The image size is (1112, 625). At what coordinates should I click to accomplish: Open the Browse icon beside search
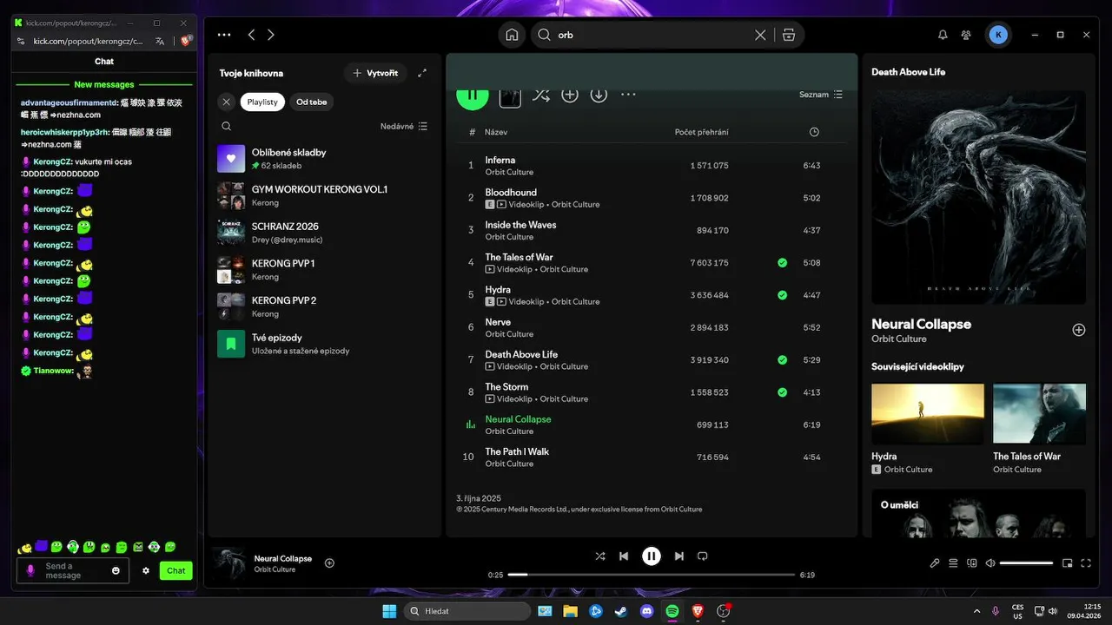pos(789,35)
